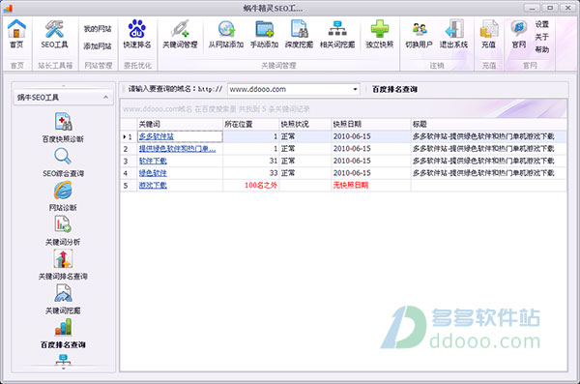The image size is (580, 384).
Task: Show more sidebar items with bottom arrow
Action: point(63,369)
